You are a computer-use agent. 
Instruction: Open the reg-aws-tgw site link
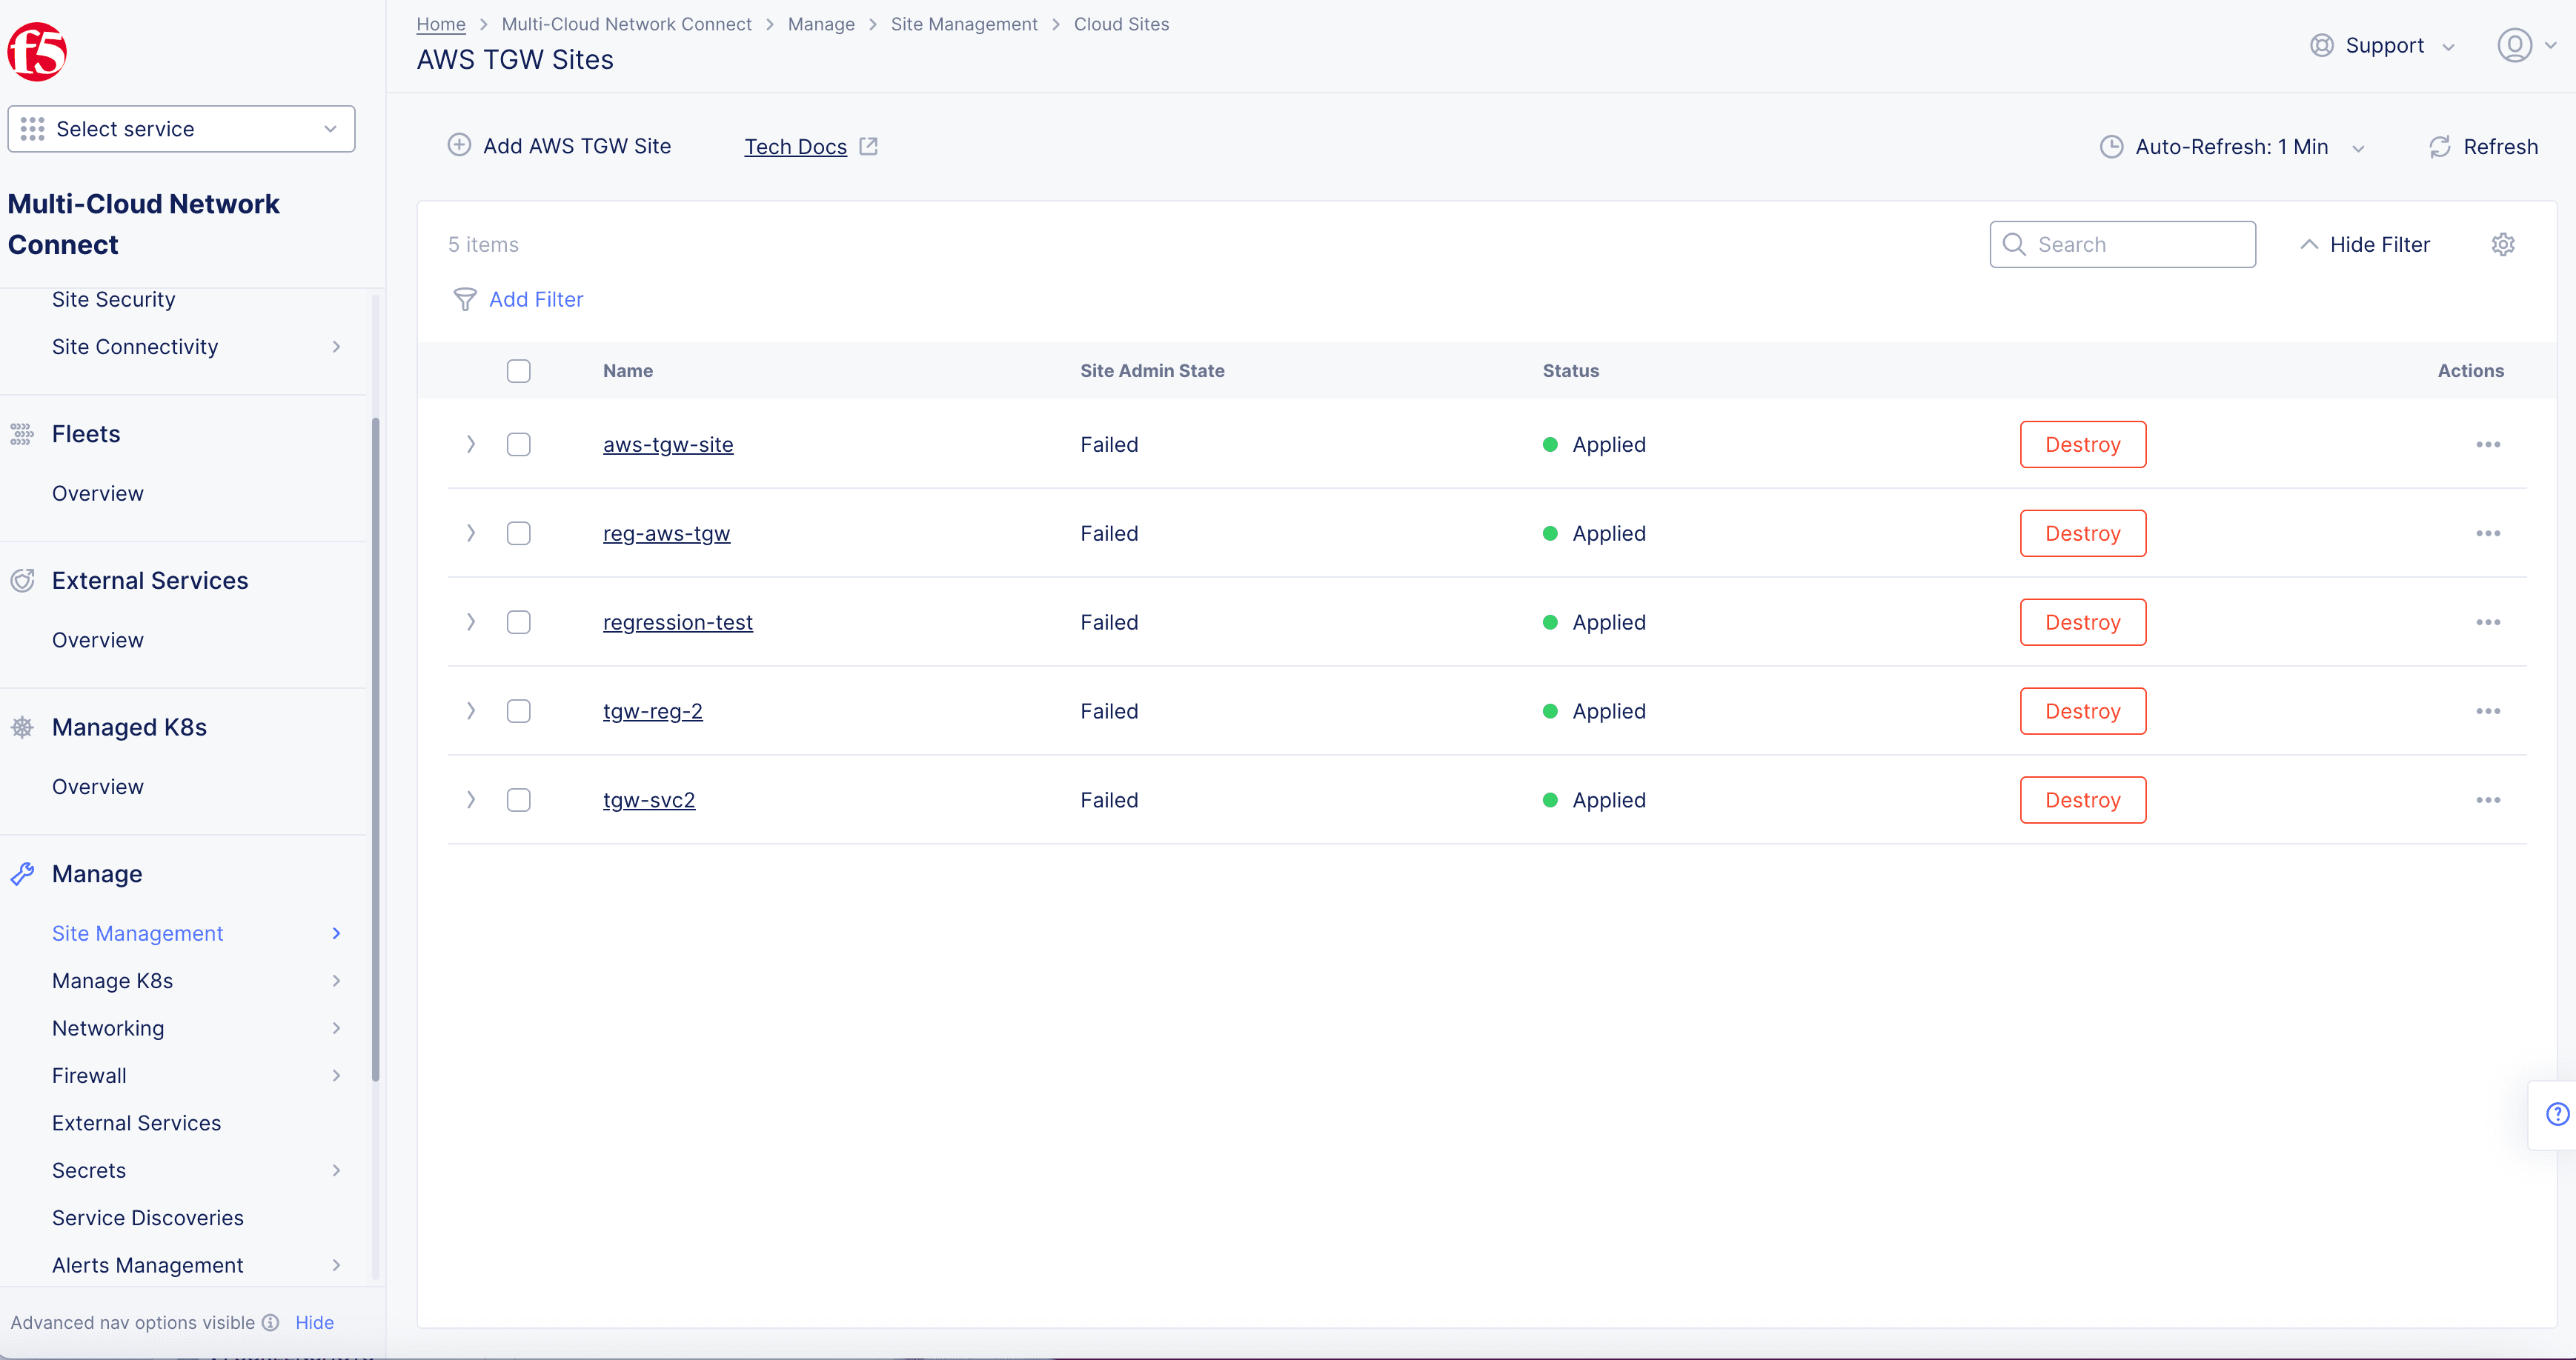click(666, 533)
